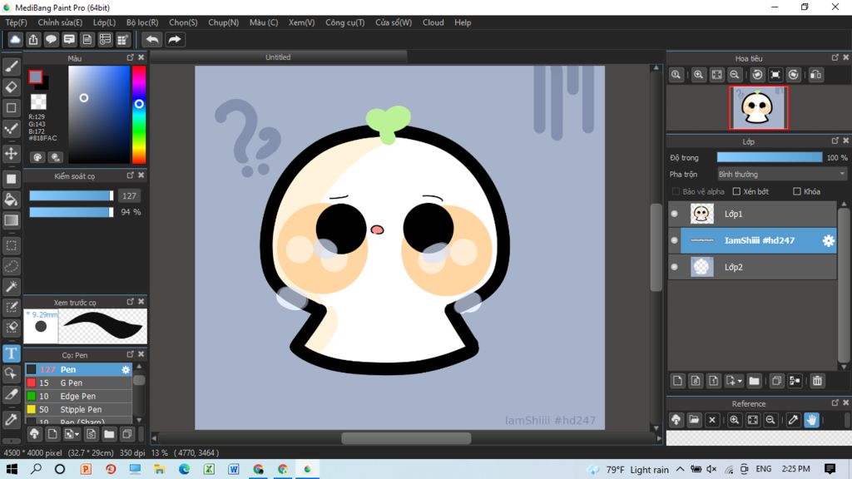Adjust the Độ trong layer opacity slider
The width and height of the screenshot is (852, 479).
point(770,157)
